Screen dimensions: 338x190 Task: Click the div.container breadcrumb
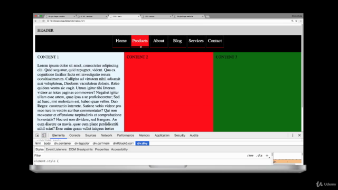(62, 143)
